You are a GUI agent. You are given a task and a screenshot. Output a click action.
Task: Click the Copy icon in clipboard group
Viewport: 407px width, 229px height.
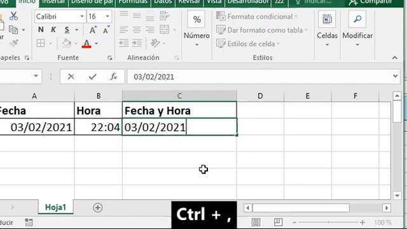(13, 30)
